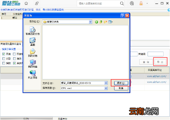Go to the home page icon

[x=26, y=3]
